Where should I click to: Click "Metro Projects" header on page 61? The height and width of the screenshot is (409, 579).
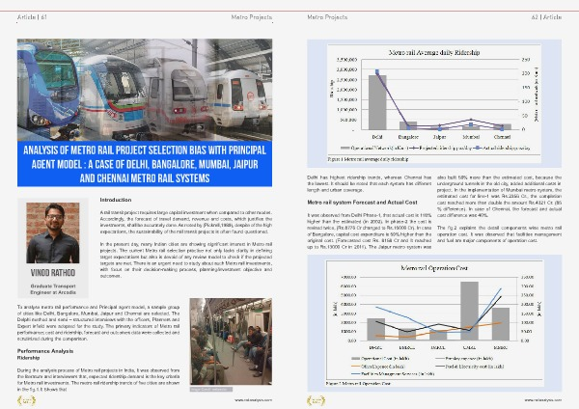click(252, 17)
